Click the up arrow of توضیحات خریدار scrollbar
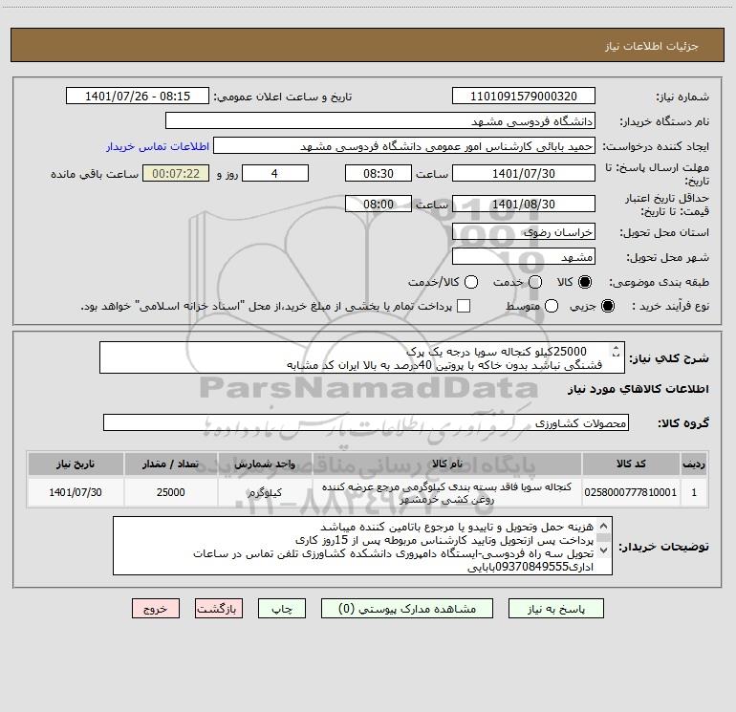The image size is (736, 712). coord(604,526)
